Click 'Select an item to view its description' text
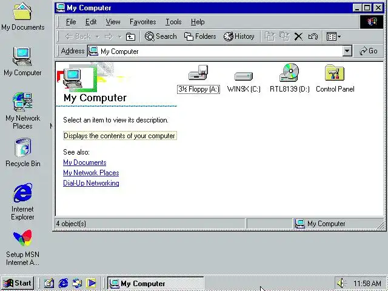This screenshot has width=388, height=291. pyautogui.click(x=116, y=120)
